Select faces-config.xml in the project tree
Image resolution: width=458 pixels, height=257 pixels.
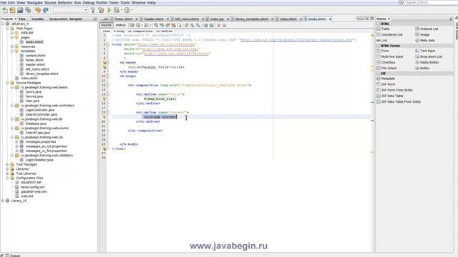[32, 187]
